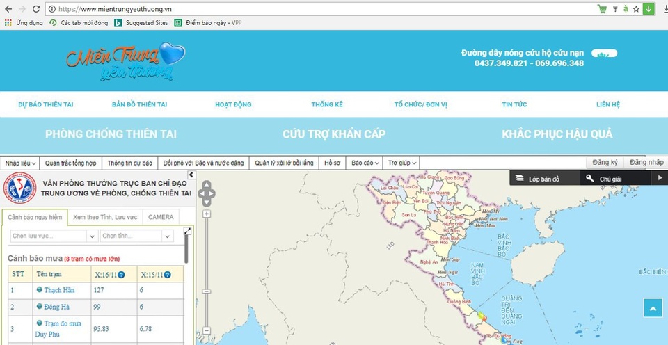Screen dimensions: 668x345
Task: Click the map zoom slider handle
Action: tap(207, 291)
